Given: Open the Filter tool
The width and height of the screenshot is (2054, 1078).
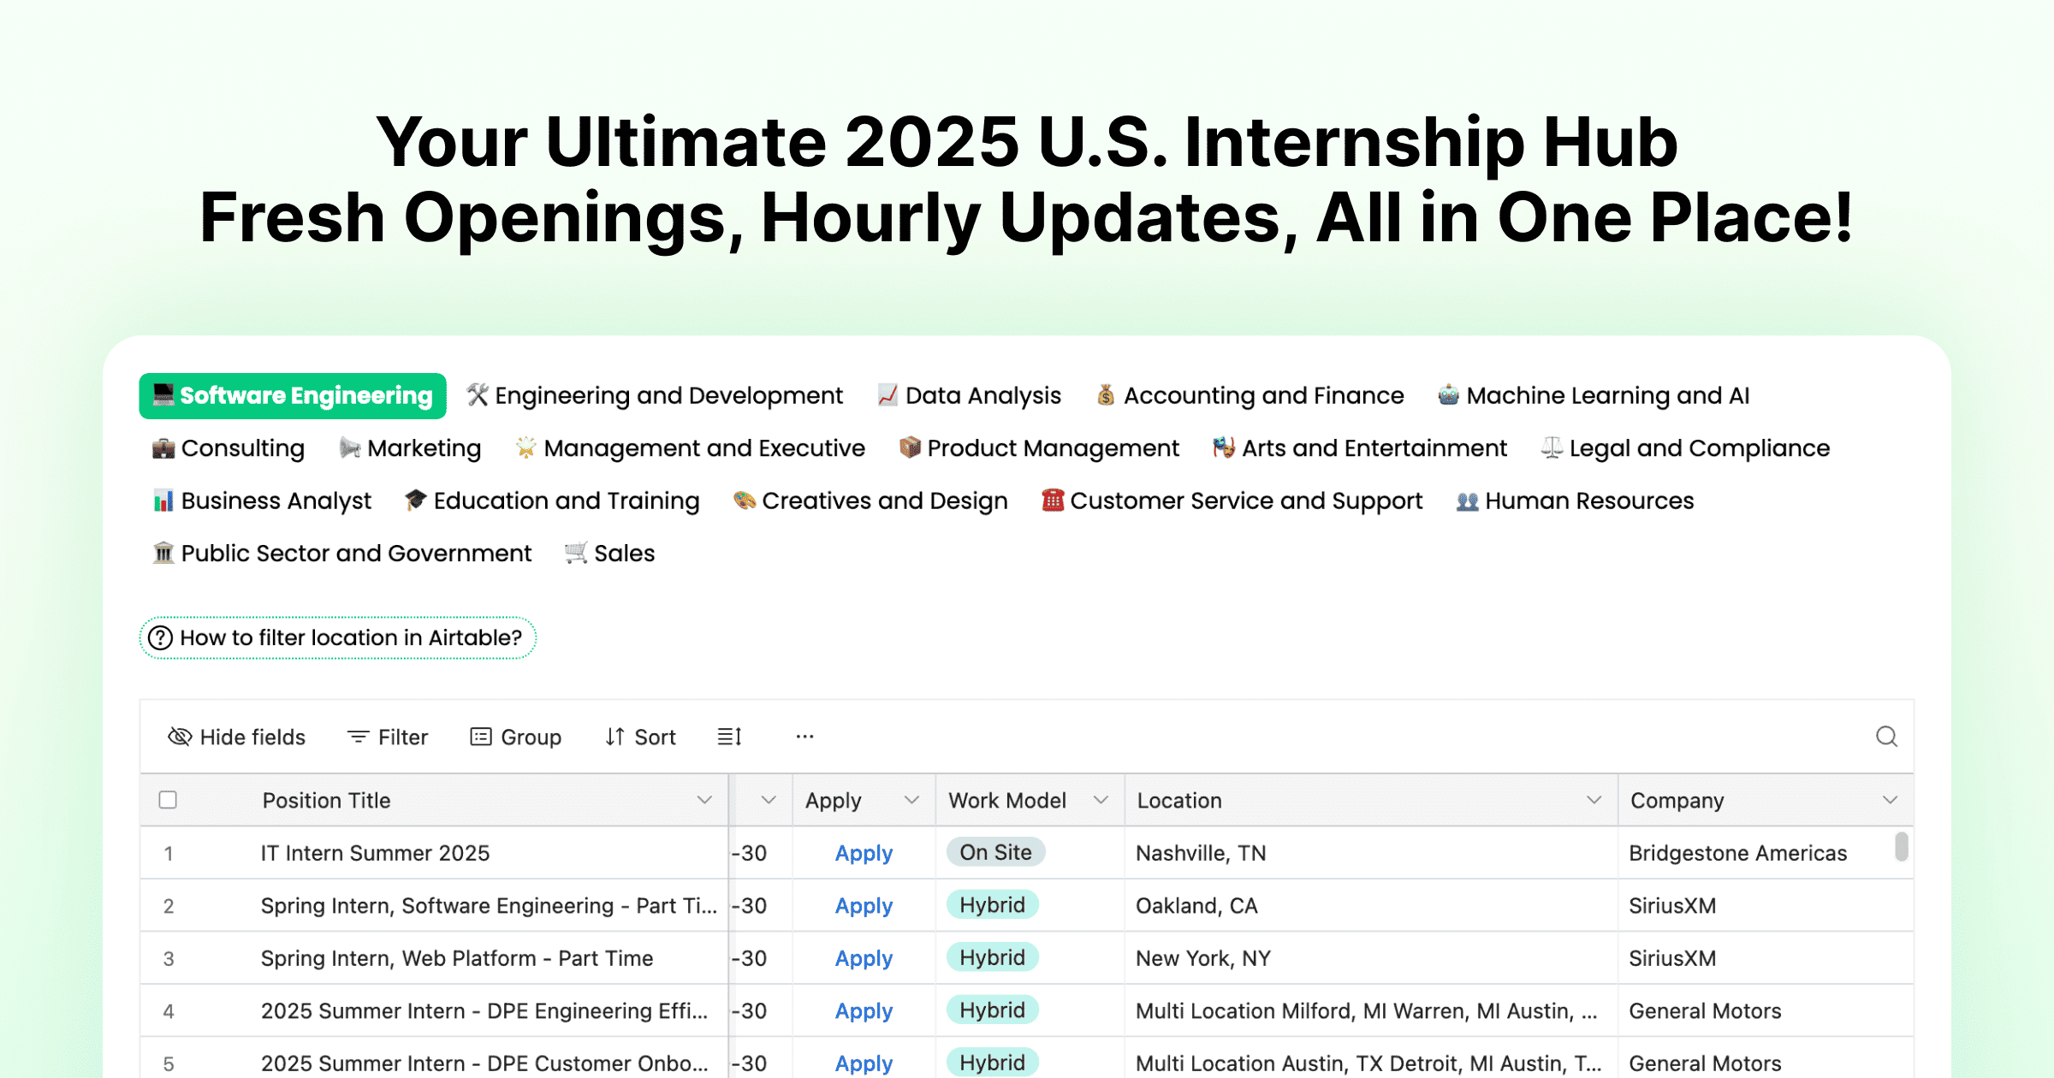Looking at the screenshot, I should tap(388, 737).
